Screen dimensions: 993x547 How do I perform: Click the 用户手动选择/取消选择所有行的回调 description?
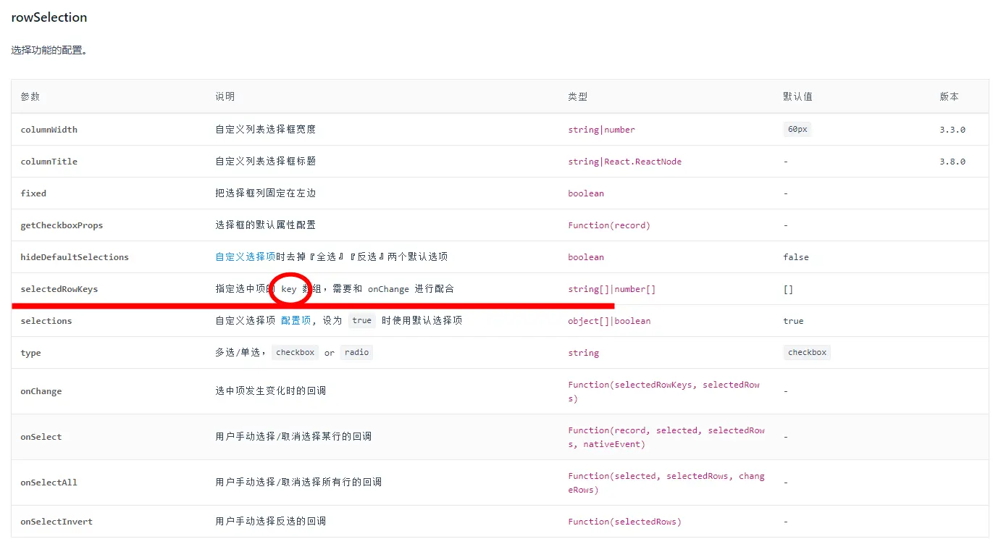pos(298,482)
